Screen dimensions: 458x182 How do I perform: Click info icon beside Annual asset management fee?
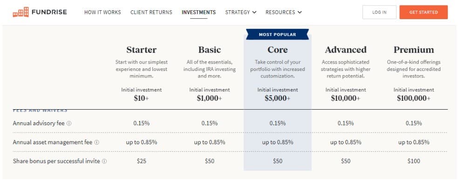[97, 142]
